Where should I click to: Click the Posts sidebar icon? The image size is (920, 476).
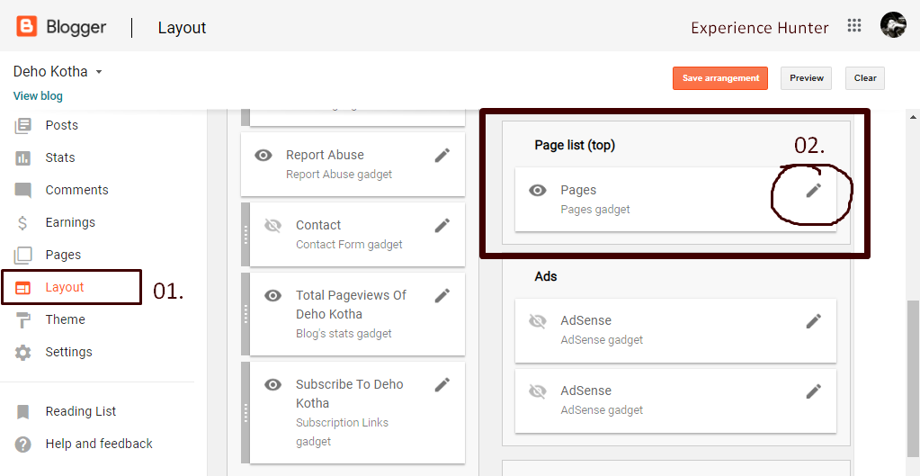tap(22, 126)
